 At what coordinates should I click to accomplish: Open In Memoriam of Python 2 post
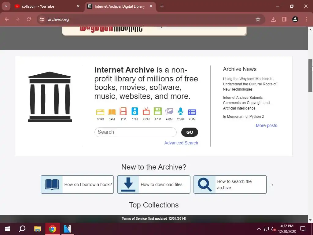pyautogui.click(x=243, y=117)
